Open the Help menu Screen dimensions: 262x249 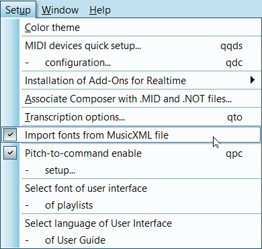100,10
